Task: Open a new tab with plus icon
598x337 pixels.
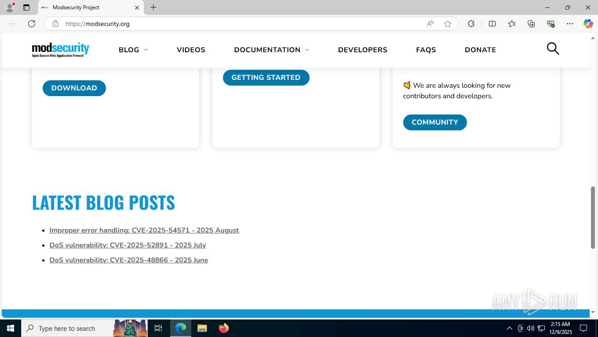Action: click(153, 7)
